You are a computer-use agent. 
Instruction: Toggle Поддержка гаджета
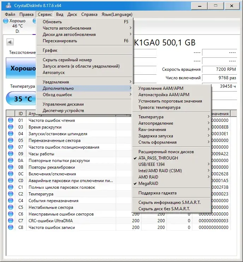171,193
